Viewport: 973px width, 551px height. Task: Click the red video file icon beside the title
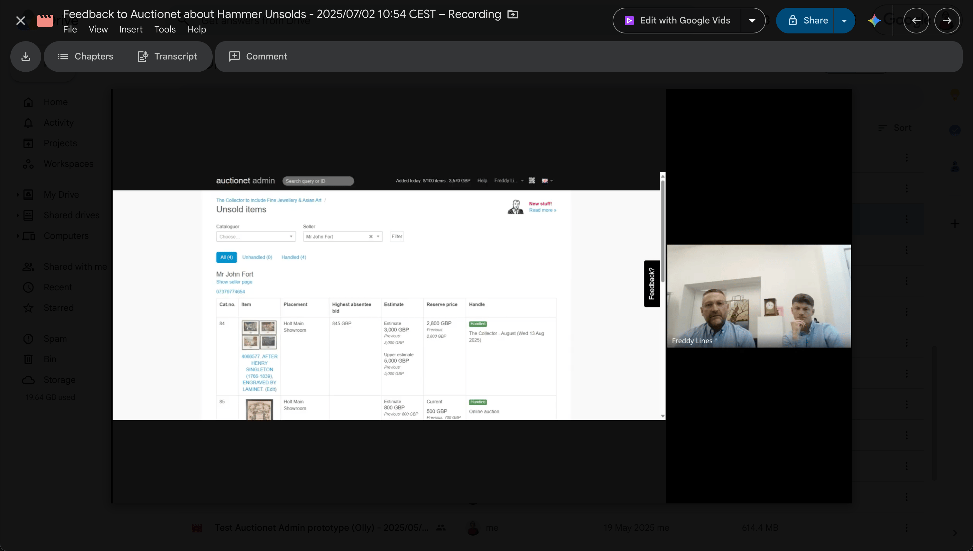click(x=45, y=21)
